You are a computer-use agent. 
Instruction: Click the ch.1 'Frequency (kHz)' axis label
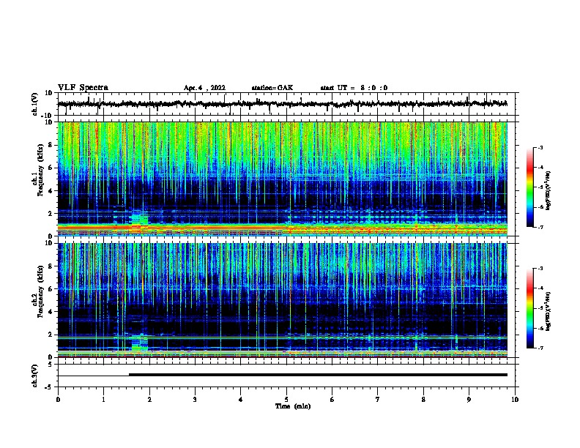point(40,171)
